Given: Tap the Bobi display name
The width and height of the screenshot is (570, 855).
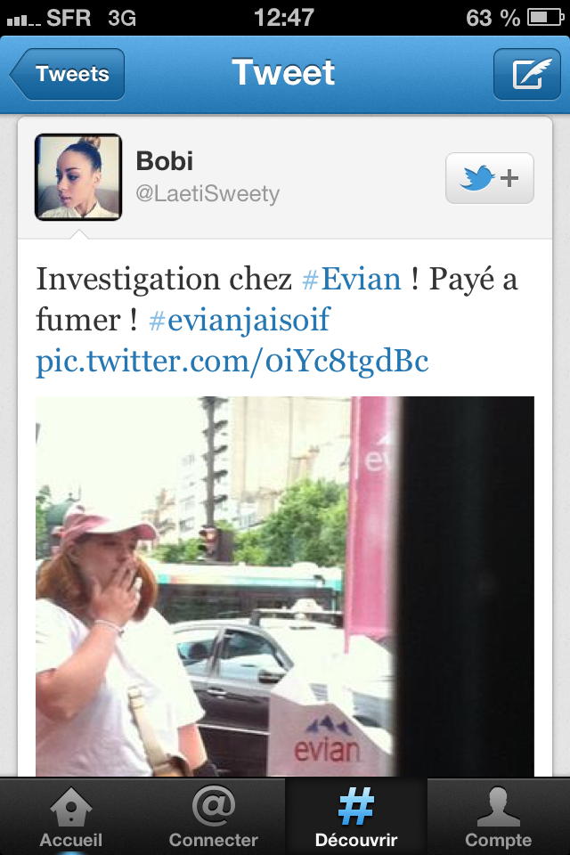Looking at the screenshot, I should click(x=164, y=161).
